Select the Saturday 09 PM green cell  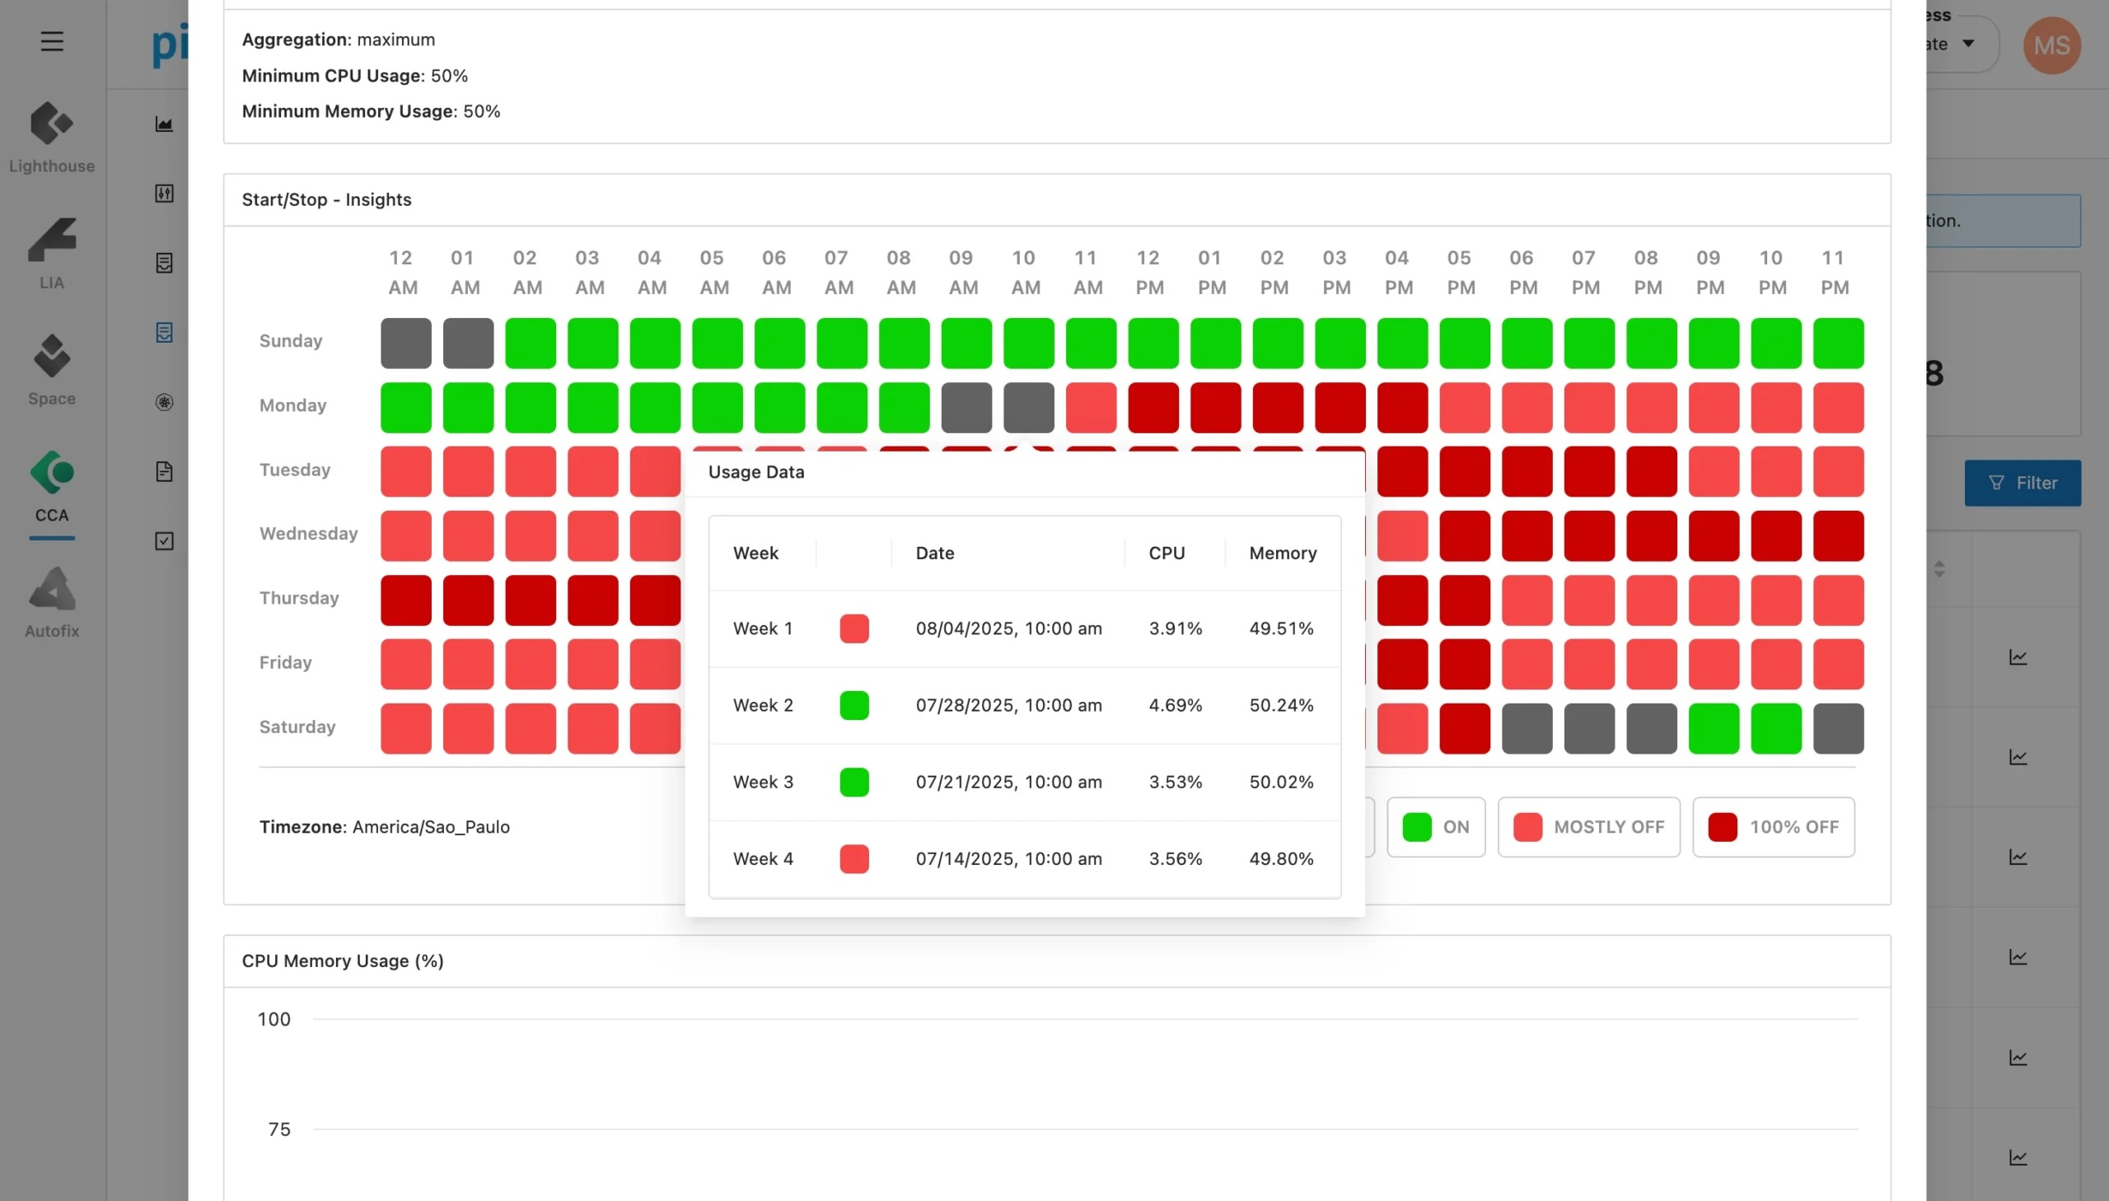click(x=1713, y=728)
